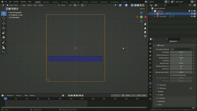Switch perspective/orthographic with the grid icon
This screenshot has width=197, height=111.
(x=145, y=36)
